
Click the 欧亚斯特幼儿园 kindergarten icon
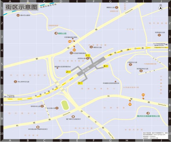tap(141, 71)
